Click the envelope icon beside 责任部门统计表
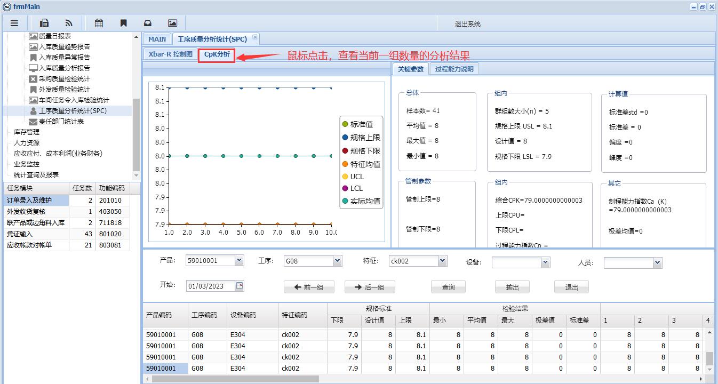 (33, 122)
